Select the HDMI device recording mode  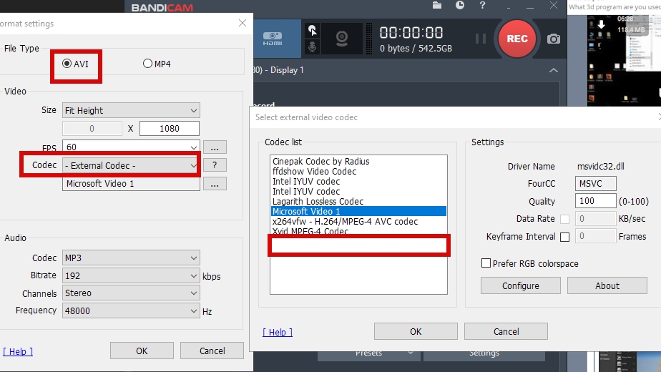[x=273, y=39]
